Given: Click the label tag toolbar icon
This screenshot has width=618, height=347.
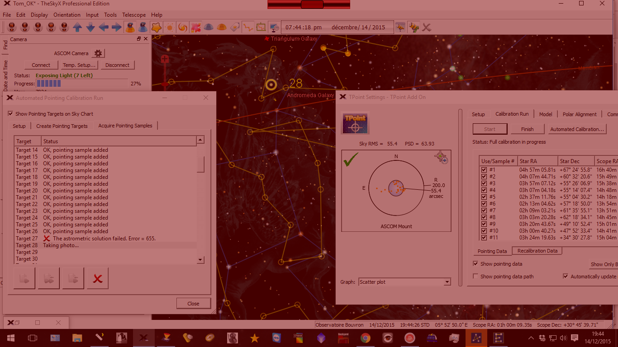Looking at the screenshot, I should 234,27.
